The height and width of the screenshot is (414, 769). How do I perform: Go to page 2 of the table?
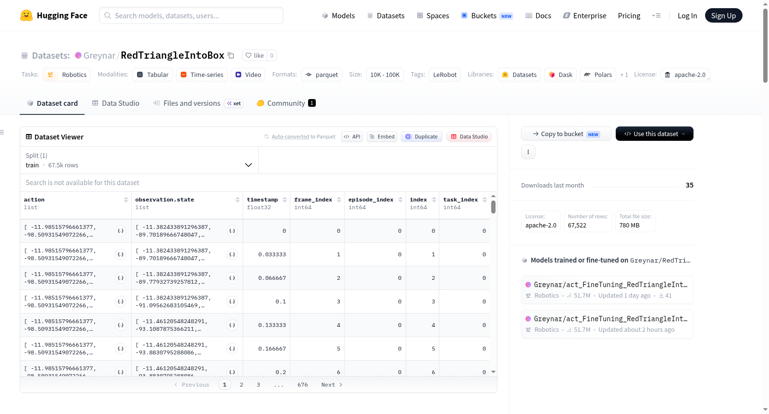click(x=241, y=385)
